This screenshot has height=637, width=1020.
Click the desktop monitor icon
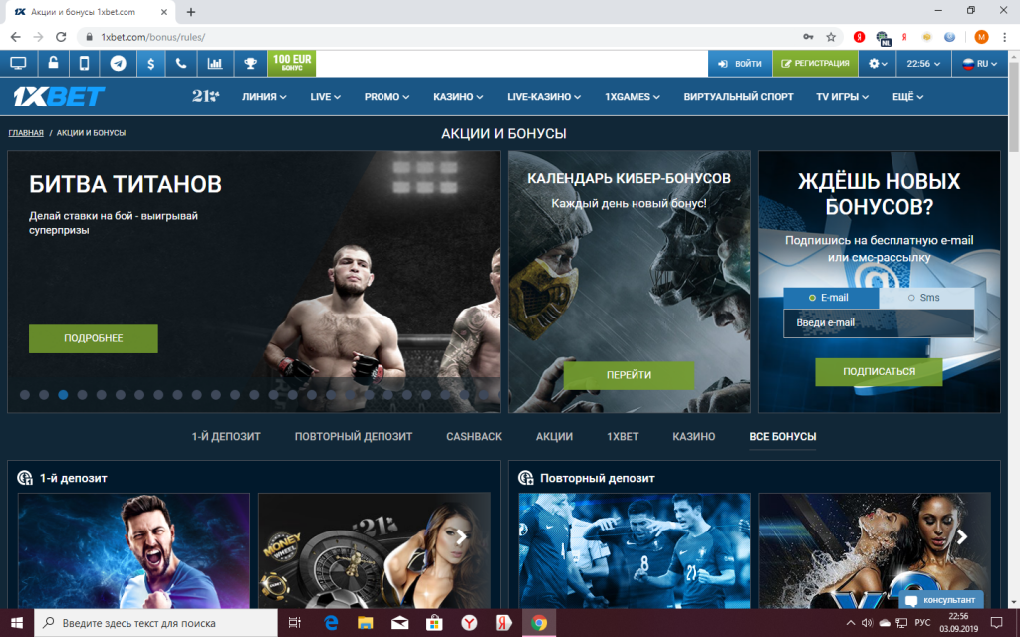click(x=18, y=63)
